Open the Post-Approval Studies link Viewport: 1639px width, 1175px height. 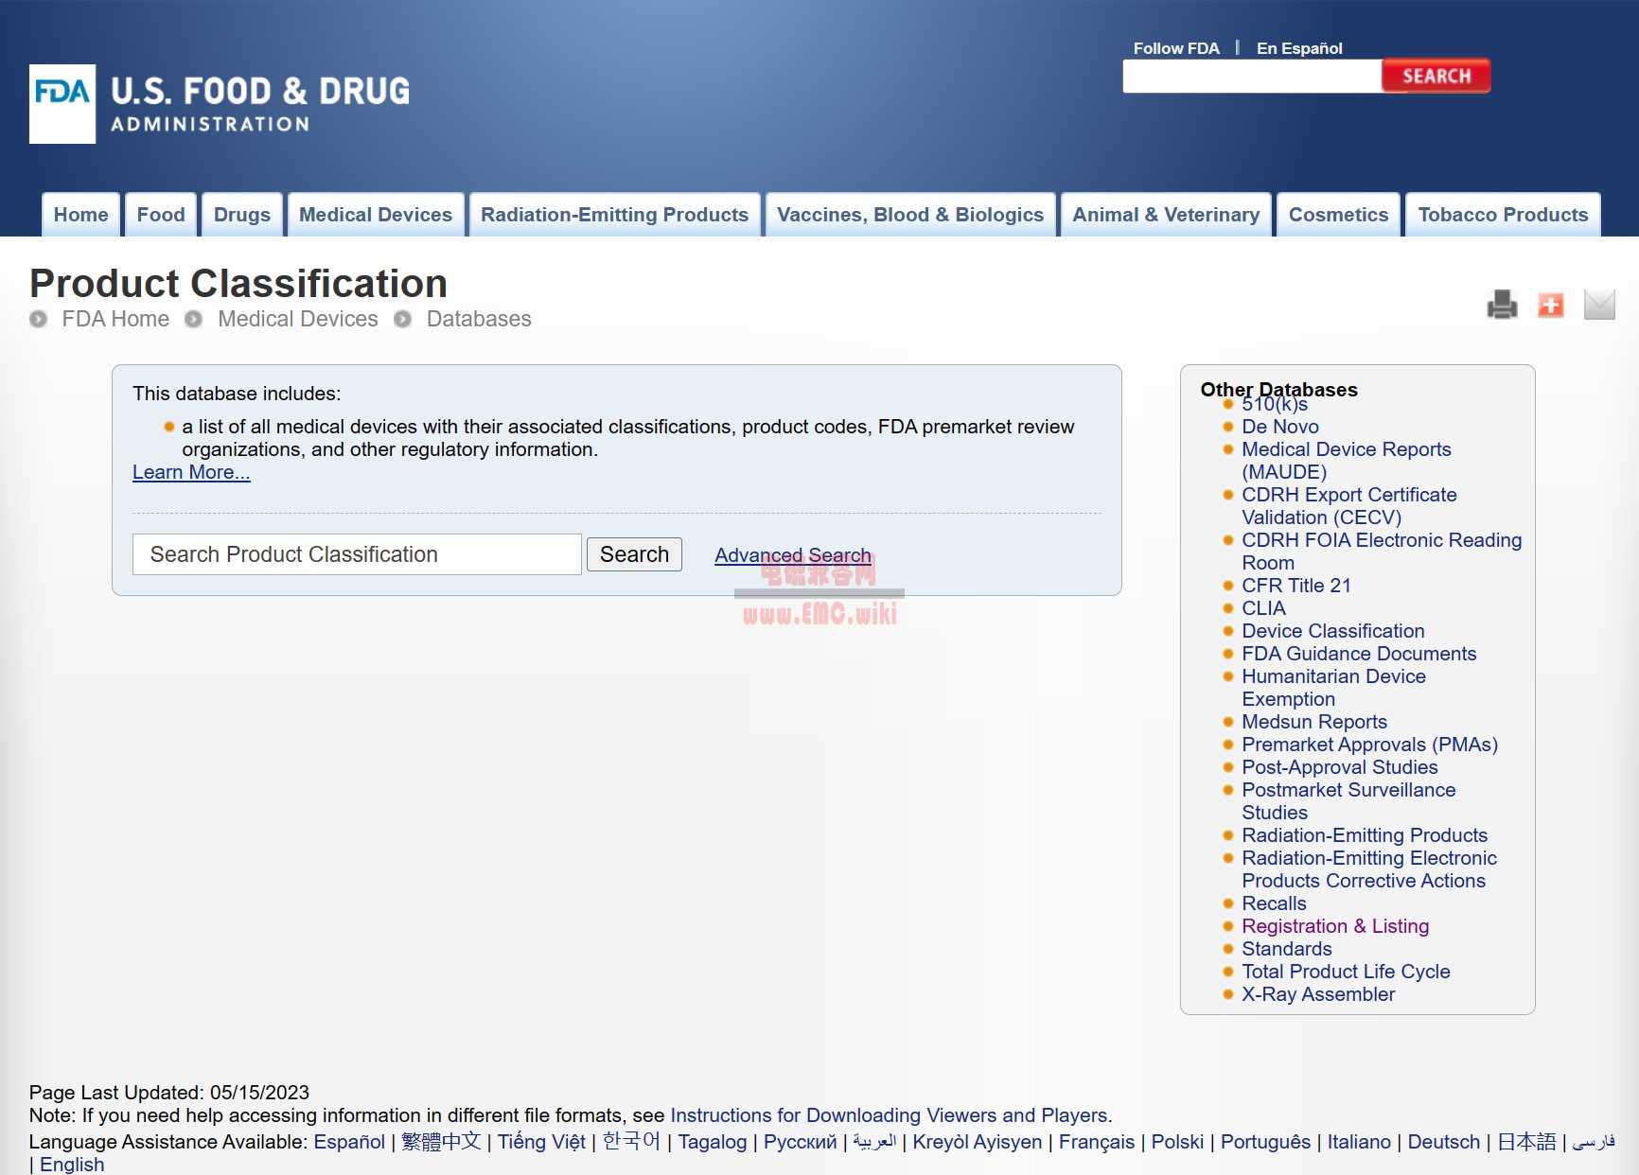(x=1339, y=767)
